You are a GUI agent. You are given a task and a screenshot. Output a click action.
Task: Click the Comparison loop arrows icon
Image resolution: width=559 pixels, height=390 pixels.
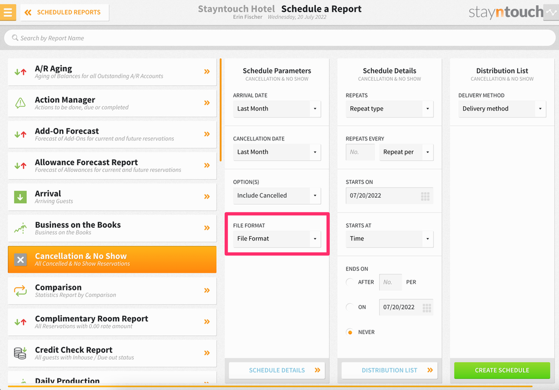point(20,290)
